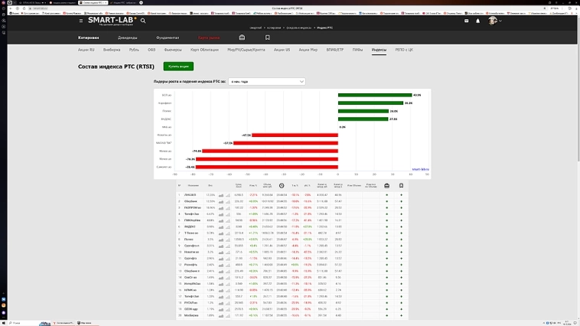Click the search magnifier icon in the header
Image resolution: width=580 pixels, height=326 pixels.
(x=143, y=21)
